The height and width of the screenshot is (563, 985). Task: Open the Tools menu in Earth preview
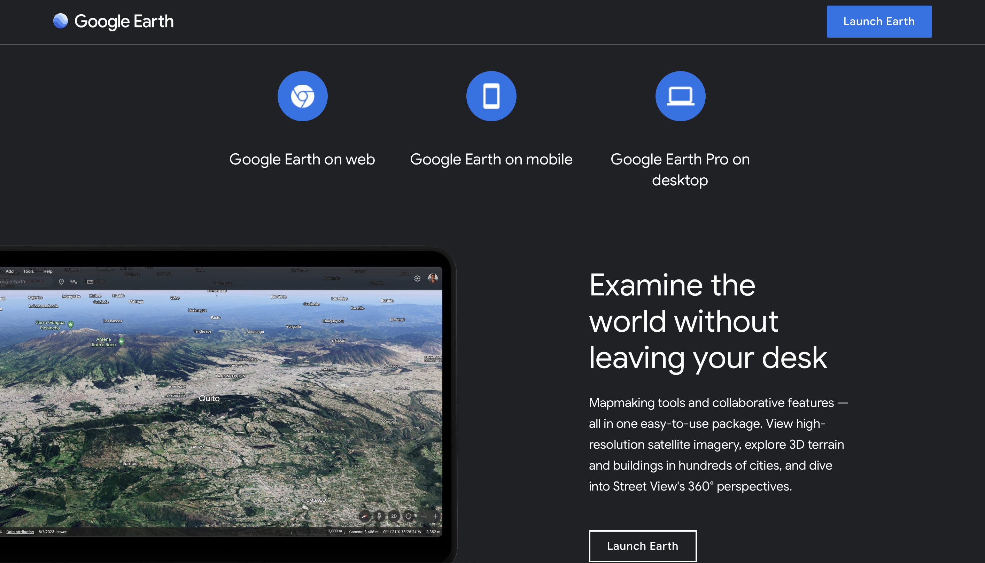(x=29, y=271)
